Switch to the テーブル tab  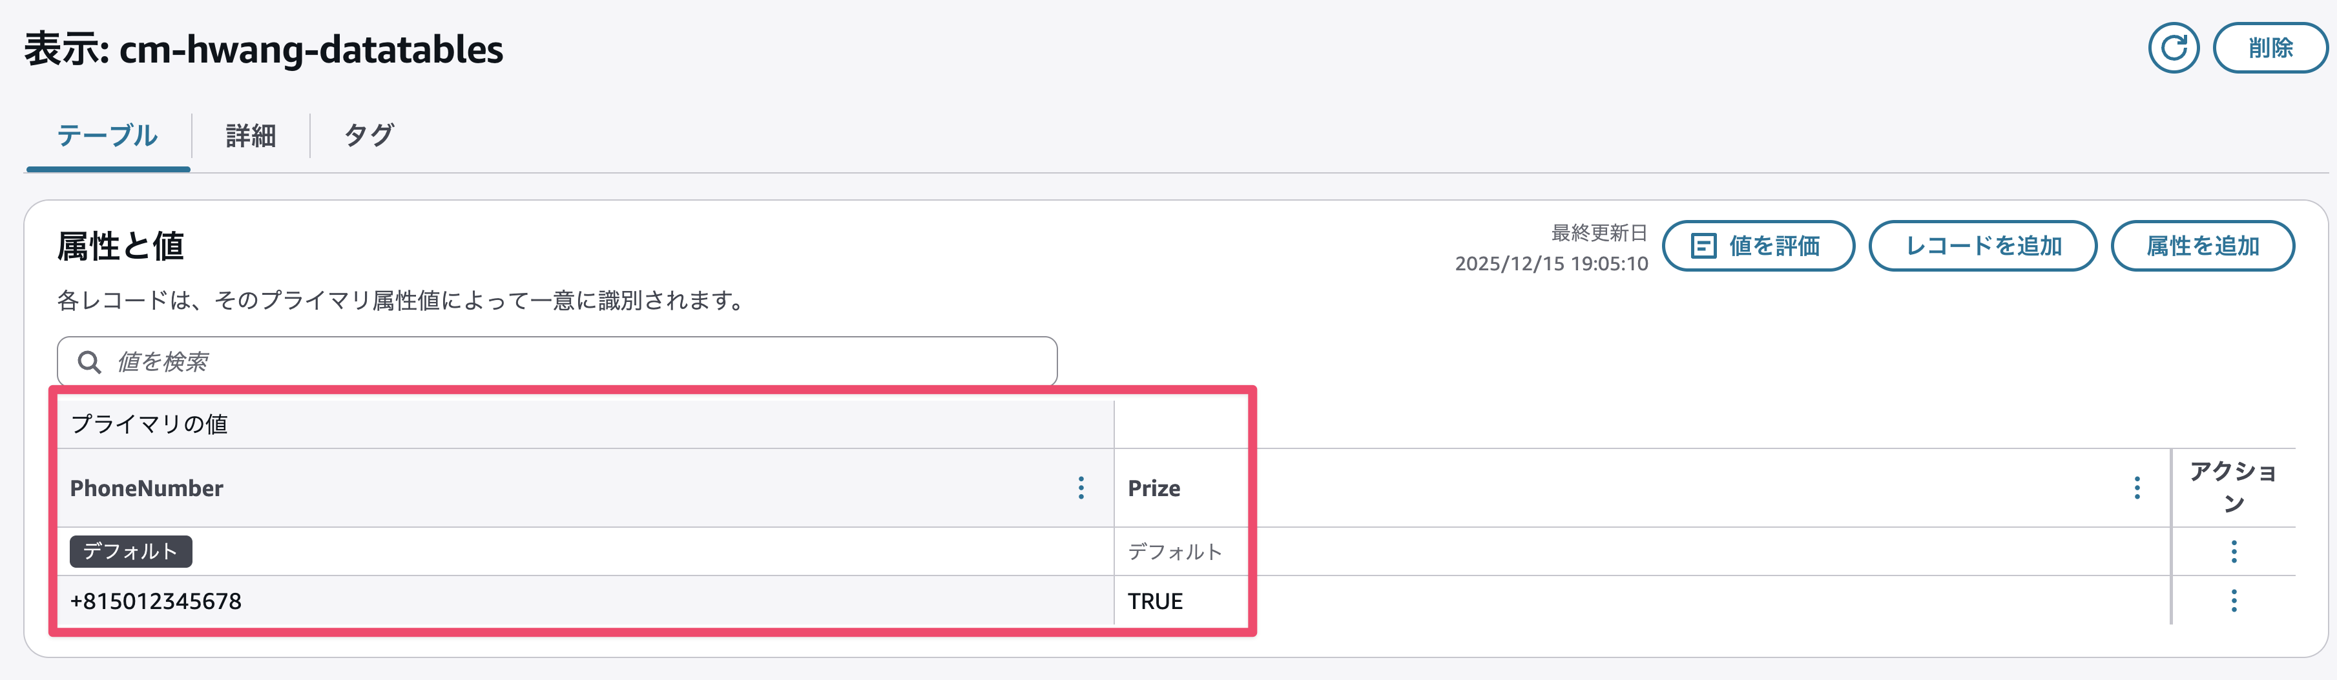pyautogui.click(x=107, y=136)
